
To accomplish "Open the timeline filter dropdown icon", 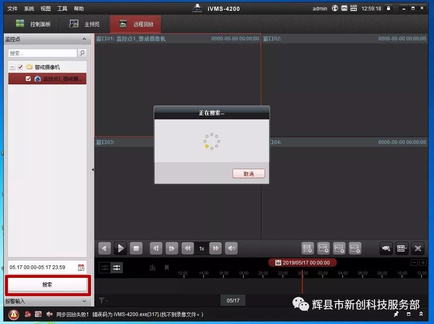I will tap(103, 300).
